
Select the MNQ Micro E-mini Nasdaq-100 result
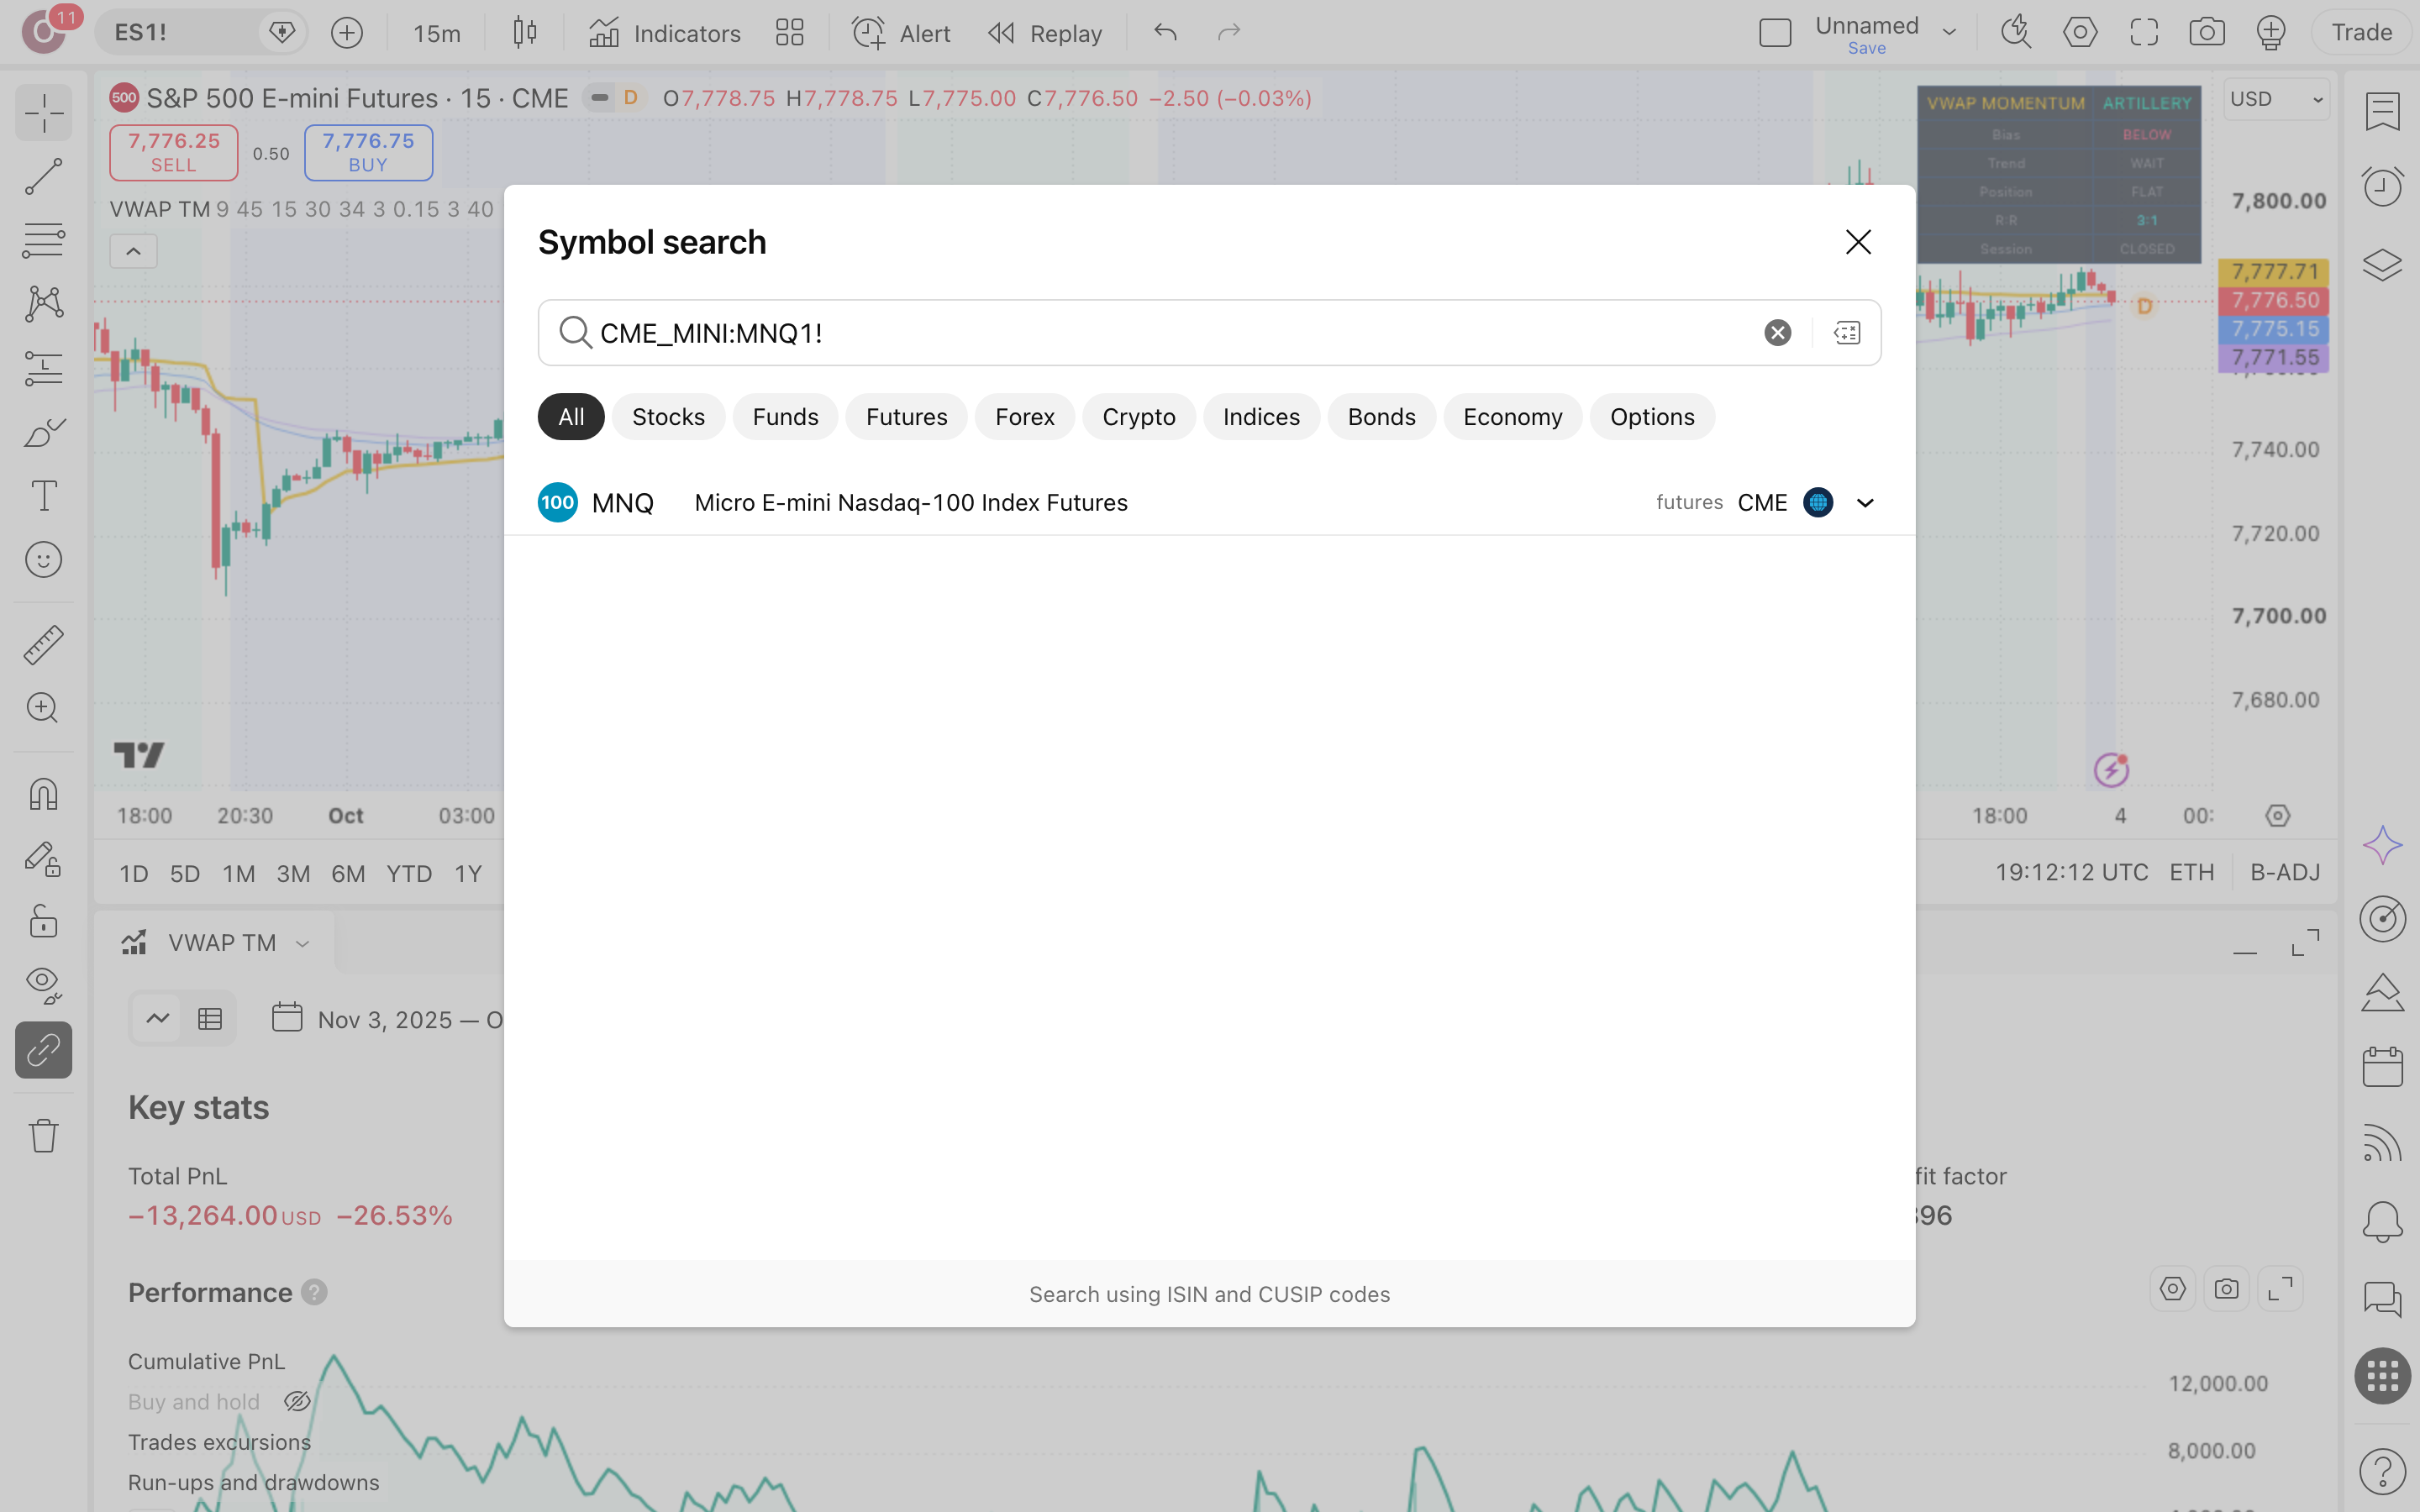1209,503
